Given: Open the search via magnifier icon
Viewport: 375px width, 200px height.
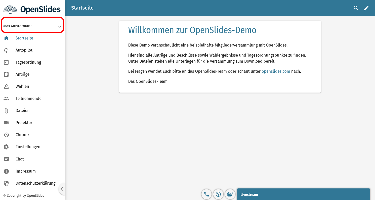Looking at the screenshot, I should coord(356,8).
